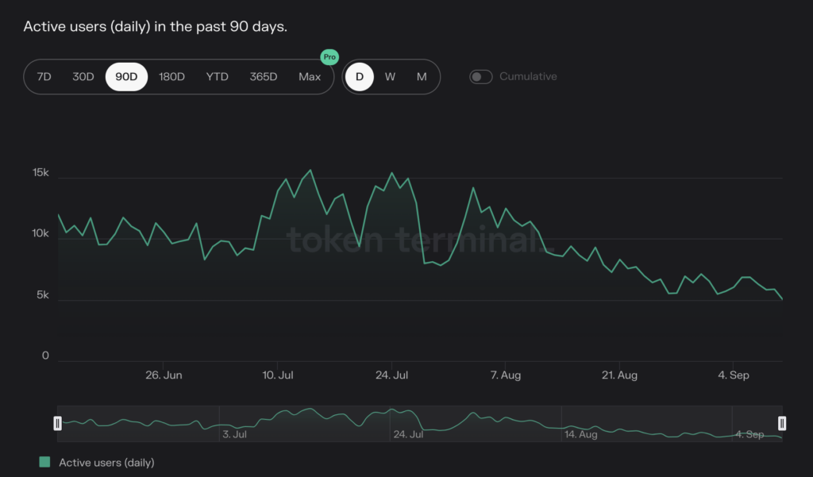The width and height of the screenshot is (813, 477).
Task: Click the 24. Jul main axis label
Action: coord(391,375)
